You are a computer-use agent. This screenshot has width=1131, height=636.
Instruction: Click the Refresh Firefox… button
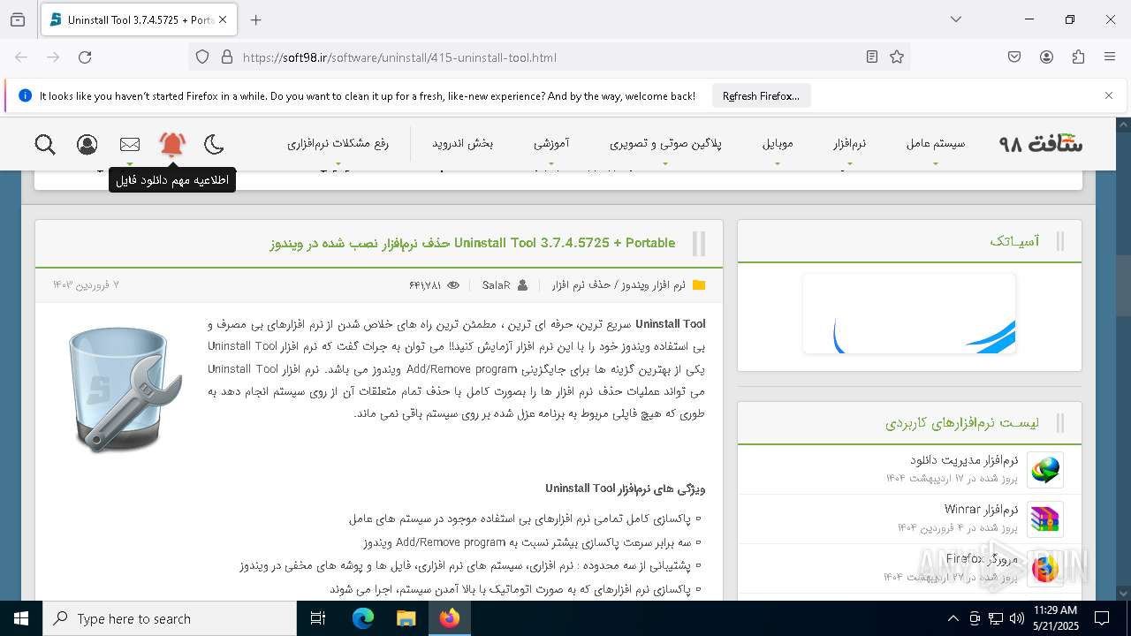pyautogui.click(x=761, y=95)
